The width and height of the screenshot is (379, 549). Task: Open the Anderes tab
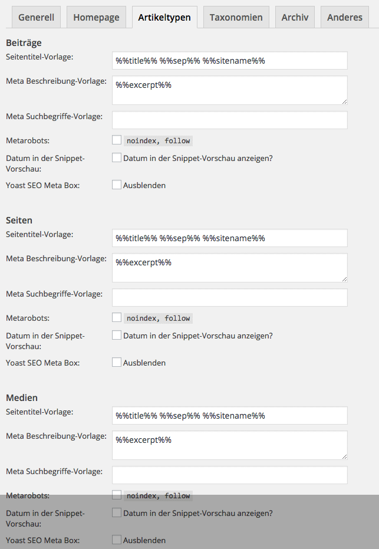pos(345,17)
